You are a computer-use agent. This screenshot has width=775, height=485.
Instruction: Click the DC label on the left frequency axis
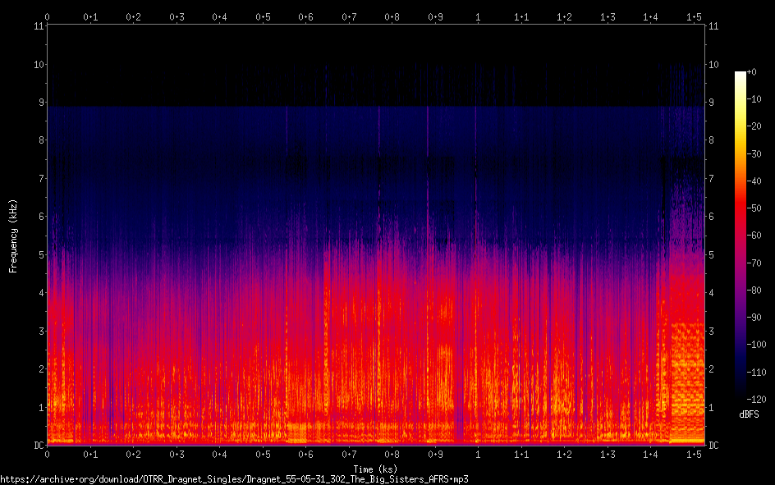tap(38, 446)
